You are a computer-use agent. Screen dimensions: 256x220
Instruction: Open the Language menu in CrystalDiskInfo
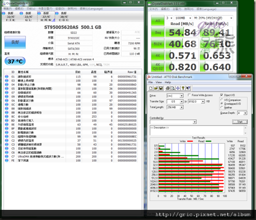click(91, 9)
